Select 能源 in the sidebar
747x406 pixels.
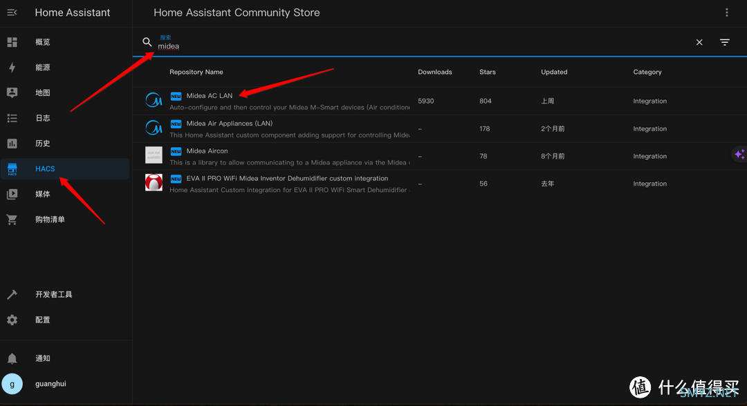click(x=42, y=68)
